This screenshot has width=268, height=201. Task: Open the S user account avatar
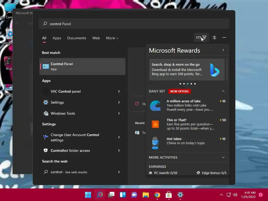tap(214, 38)
